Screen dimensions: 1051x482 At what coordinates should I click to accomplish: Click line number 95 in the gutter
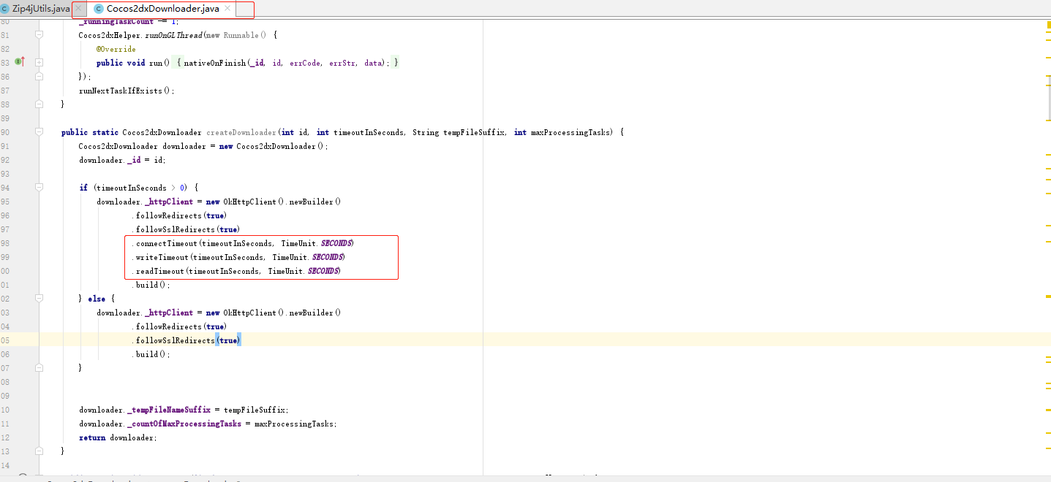pyautogui.click(x=5, y=202)
